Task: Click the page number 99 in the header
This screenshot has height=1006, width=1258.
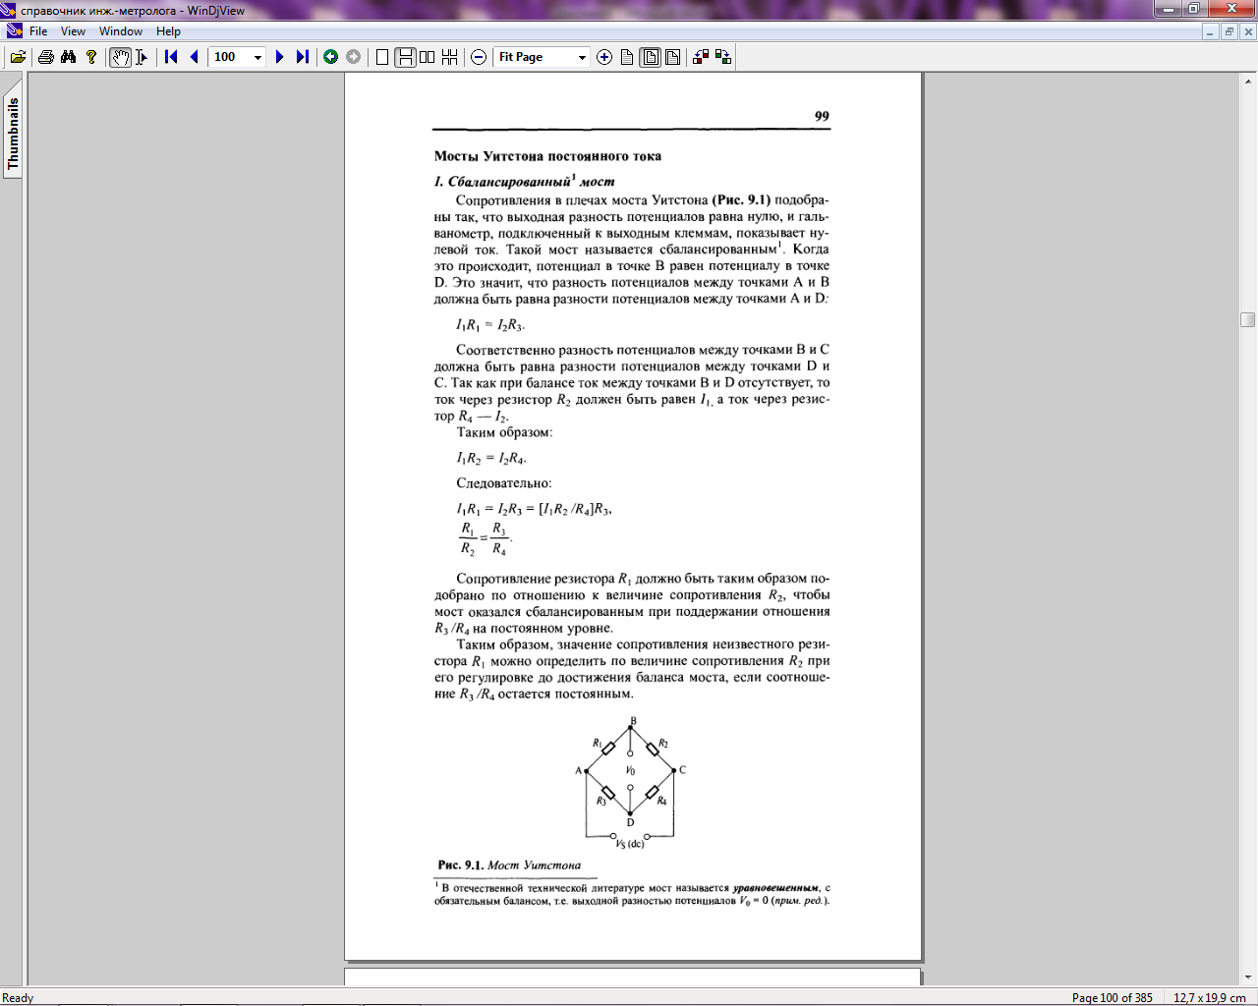Action: tap(822, 116)
